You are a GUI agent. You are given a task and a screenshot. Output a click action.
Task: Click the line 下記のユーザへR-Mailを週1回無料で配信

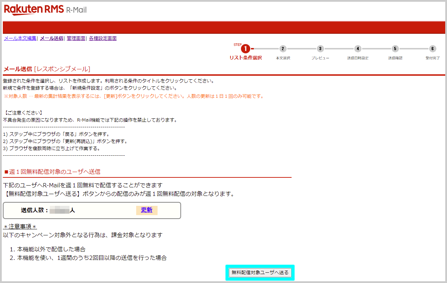(x=83, y=185)
